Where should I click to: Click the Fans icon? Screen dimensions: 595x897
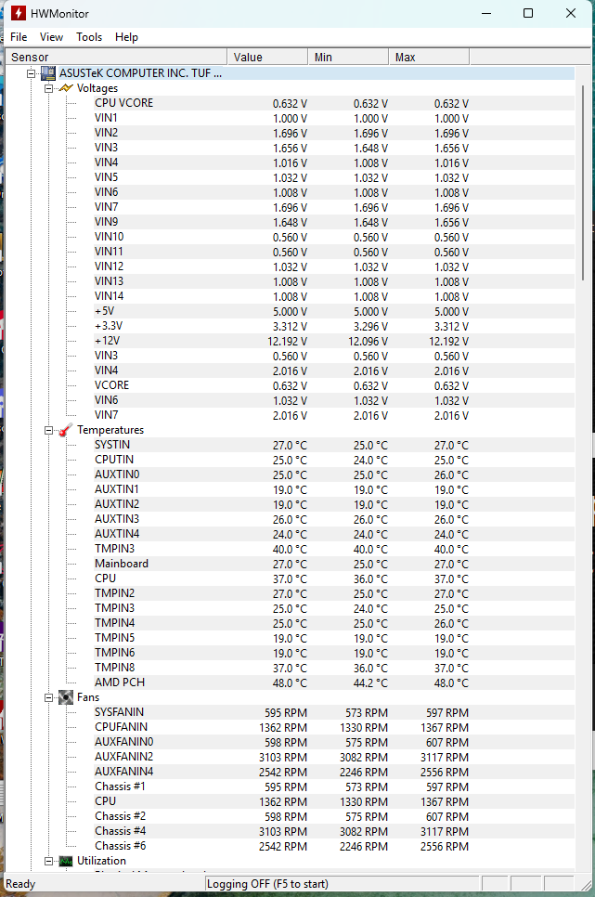tap(66, 697)
